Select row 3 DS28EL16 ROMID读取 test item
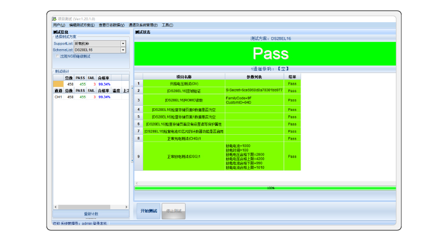 click(x=183, y=100)
